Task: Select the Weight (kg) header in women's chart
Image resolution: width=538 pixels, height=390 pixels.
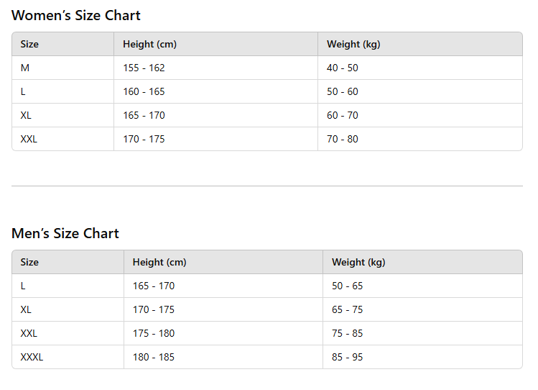Action: 353,44
